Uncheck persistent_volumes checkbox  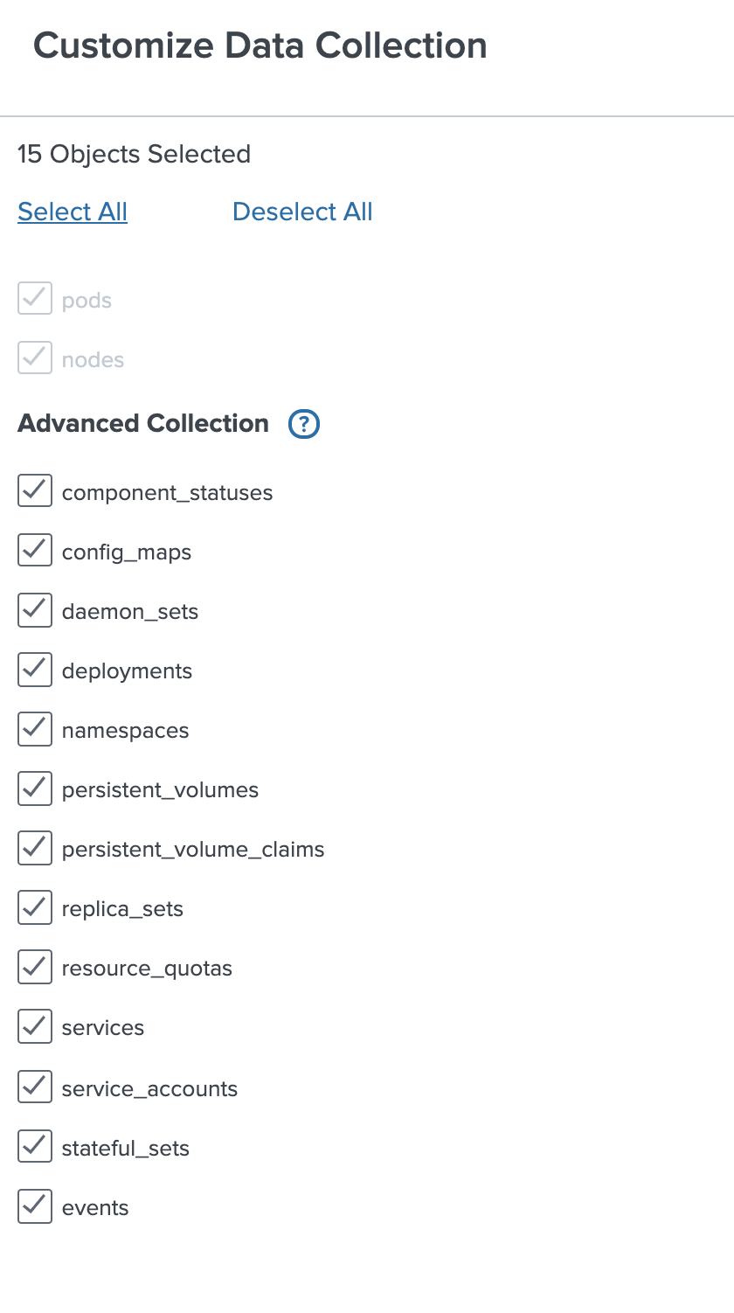point(35,788)
